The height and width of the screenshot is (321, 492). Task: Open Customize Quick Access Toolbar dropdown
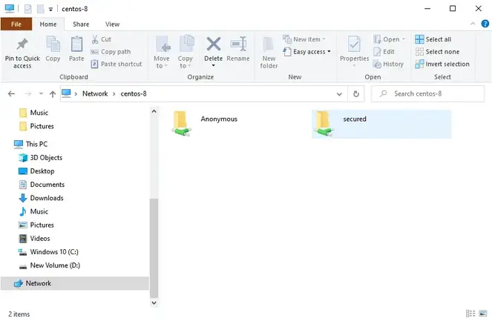coord(50,10)
